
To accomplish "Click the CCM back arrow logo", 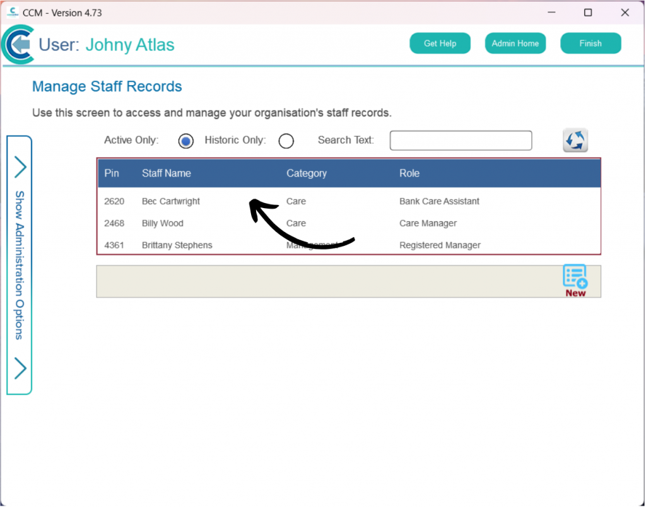I will click(18, 44).
